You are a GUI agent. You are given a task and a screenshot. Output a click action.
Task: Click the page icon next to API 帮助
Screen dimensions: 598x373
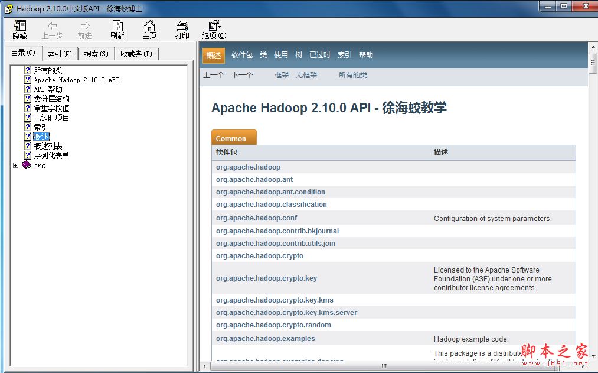28,89
